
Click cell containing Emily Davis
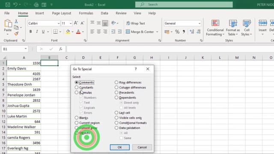point(24,68)
